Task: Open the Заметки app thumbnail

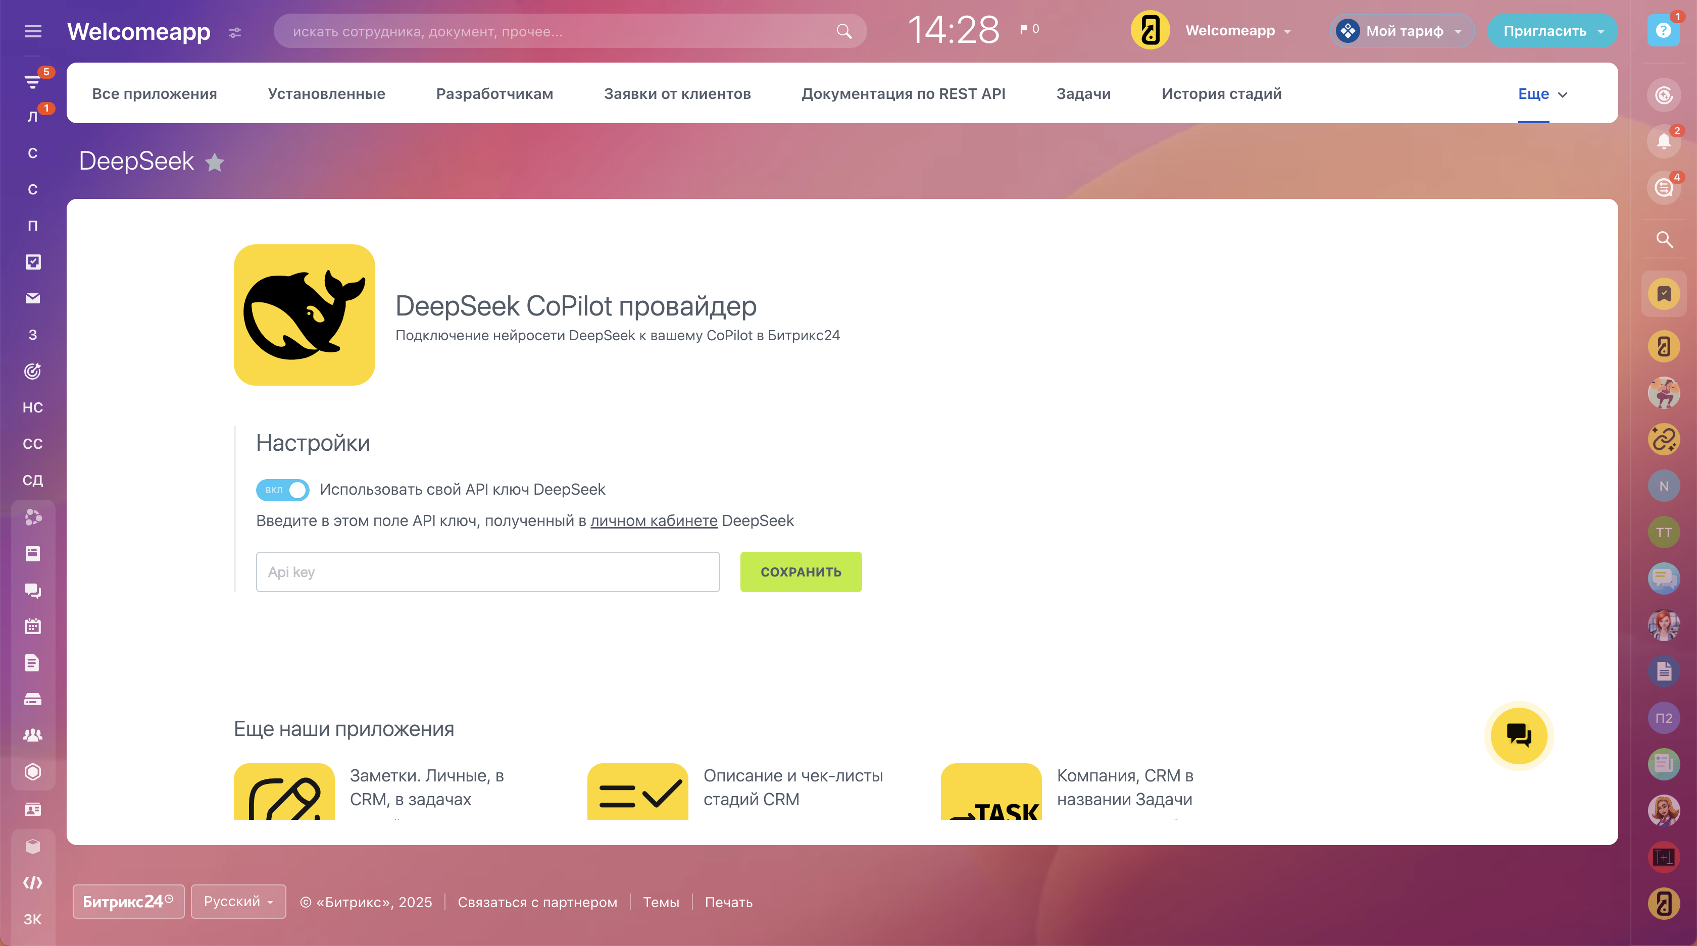Action: click(x=284, y=792)
